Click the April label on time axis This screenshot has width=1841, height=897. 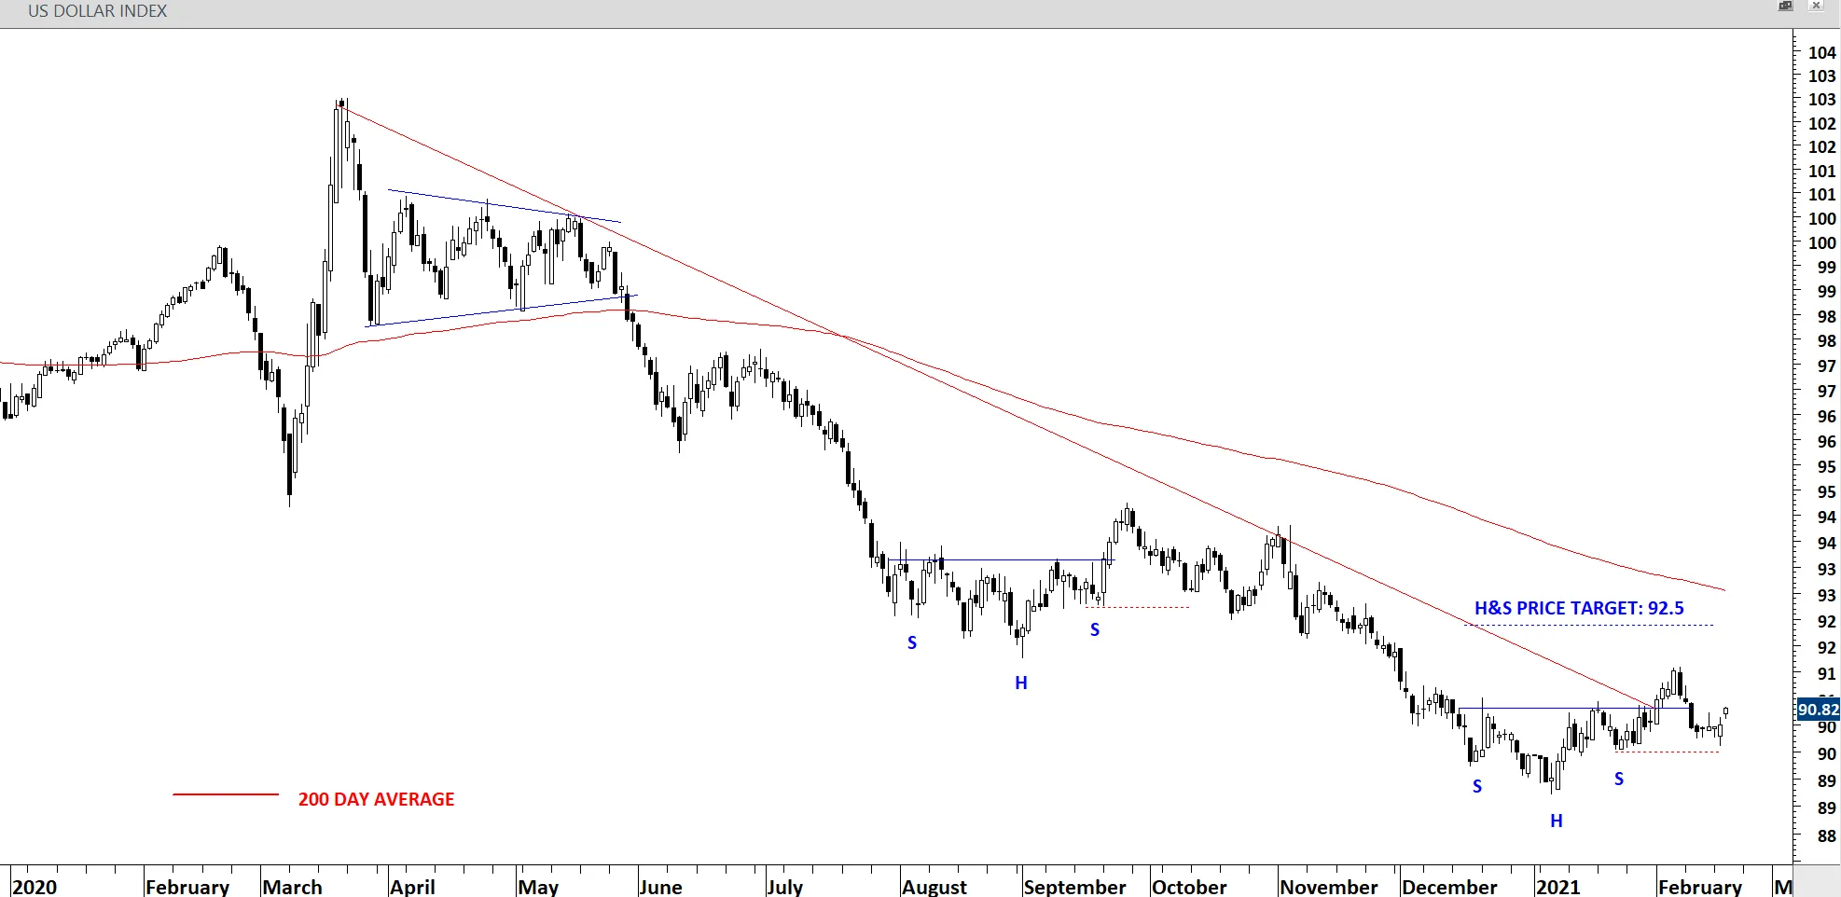pos(412,887)
